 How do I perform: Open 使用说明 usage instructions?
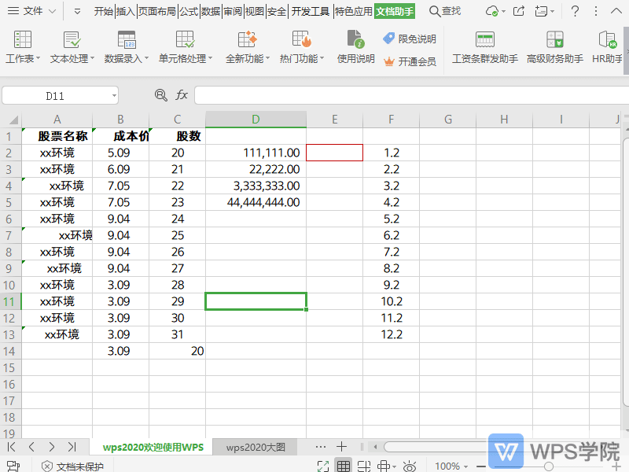(x=355, y=40)
